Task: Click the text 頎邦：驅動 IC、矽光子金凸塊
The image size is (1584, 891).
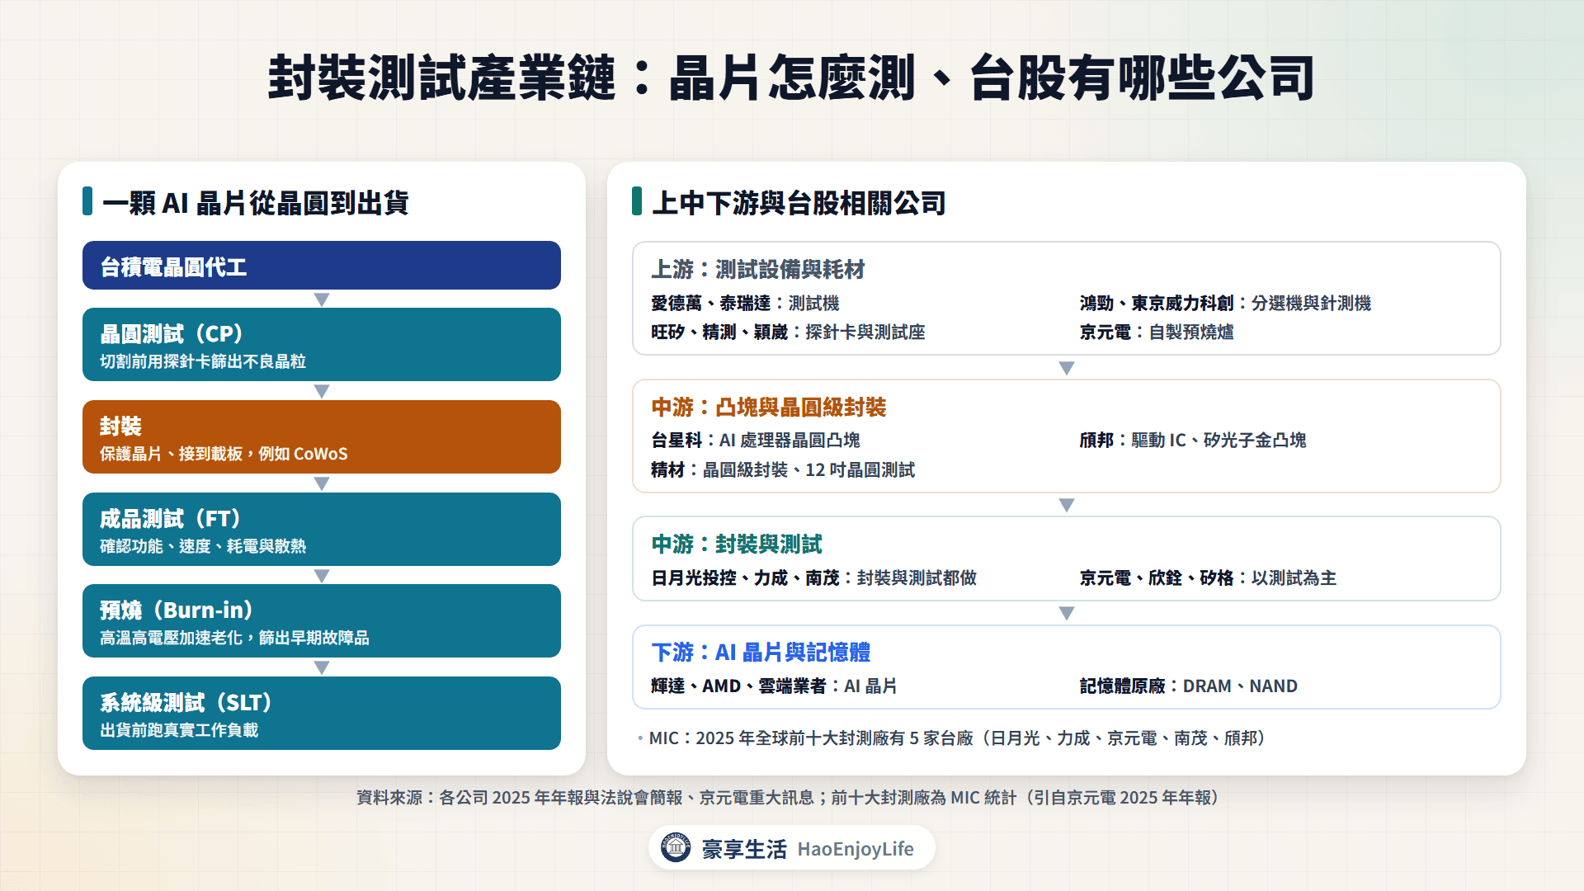Action: coord(1193,440)
